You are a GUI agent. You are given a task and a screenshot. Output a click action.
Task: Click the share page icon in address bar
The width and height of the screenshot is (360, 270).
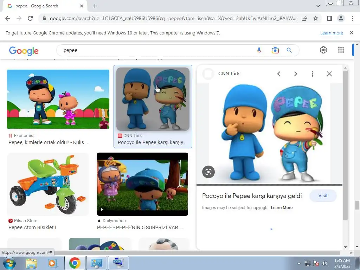coord(304,18)
